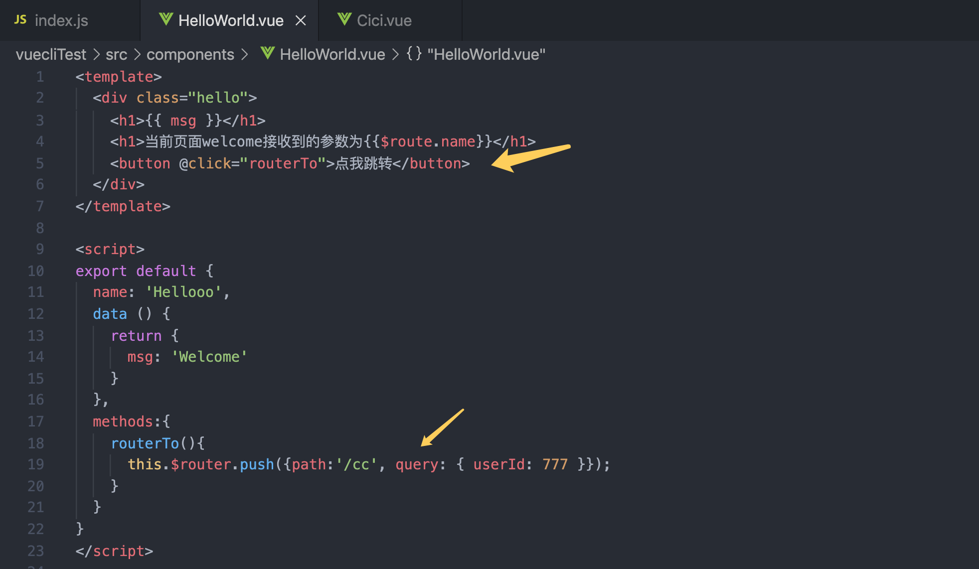The height and width of the screenshot is (569, 979).
Task: Expand the src breadcrumb segment
Action: 116,54
